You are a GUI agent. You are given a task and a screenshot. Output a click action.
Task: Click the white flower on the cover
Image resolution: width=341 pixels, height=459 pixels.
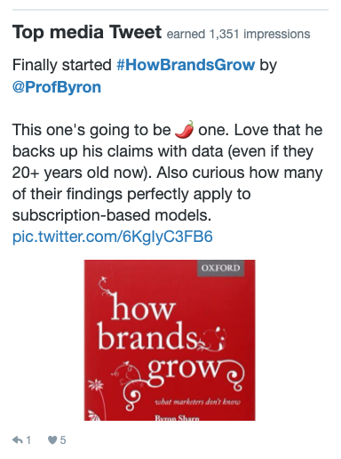[95, 385]
